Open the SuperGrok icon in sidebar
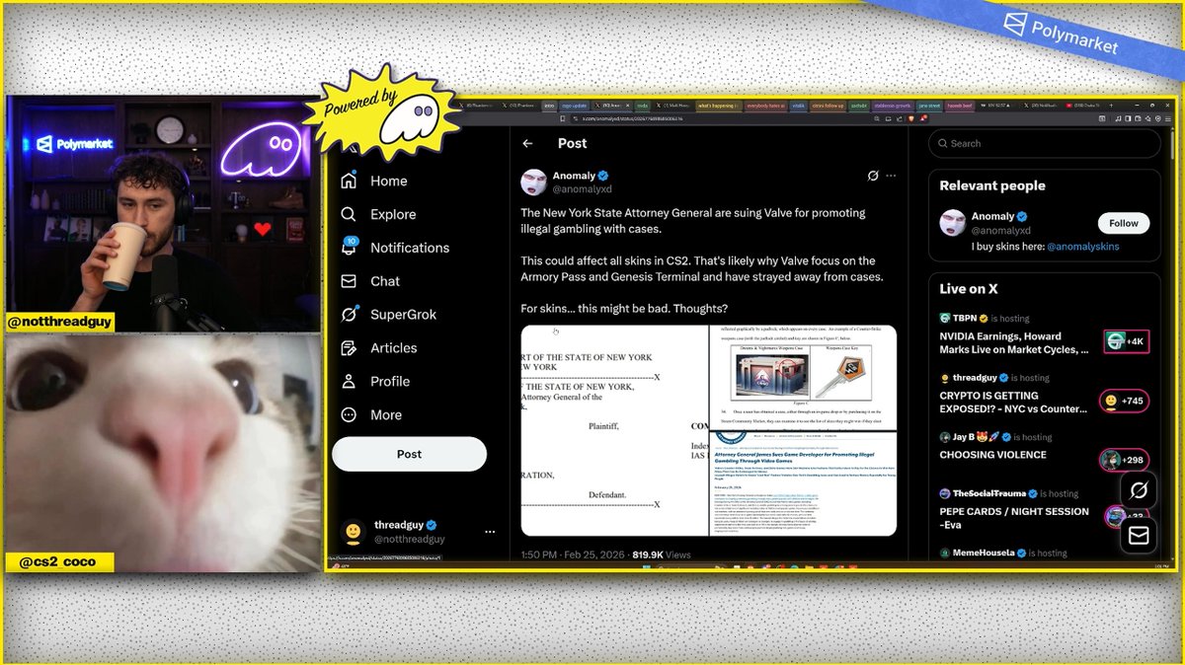The height and width of the screenshot is (665, 1185). coord(348,315)
